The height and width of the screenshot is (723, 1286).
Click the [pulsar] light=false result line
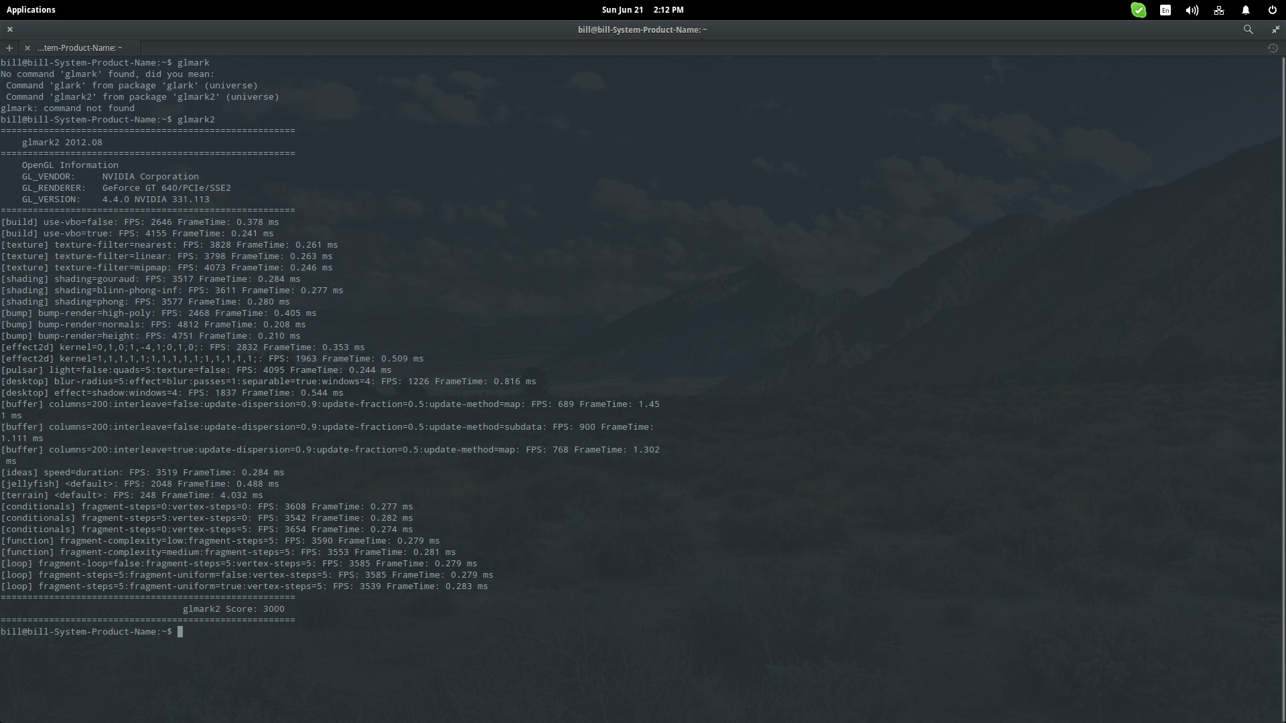coord(196,370)
